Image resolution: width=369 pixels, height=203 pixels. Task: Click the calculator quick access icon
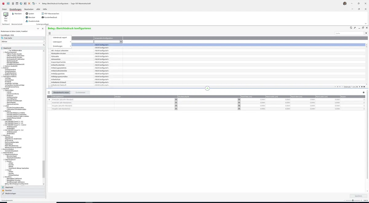[13, 3]
